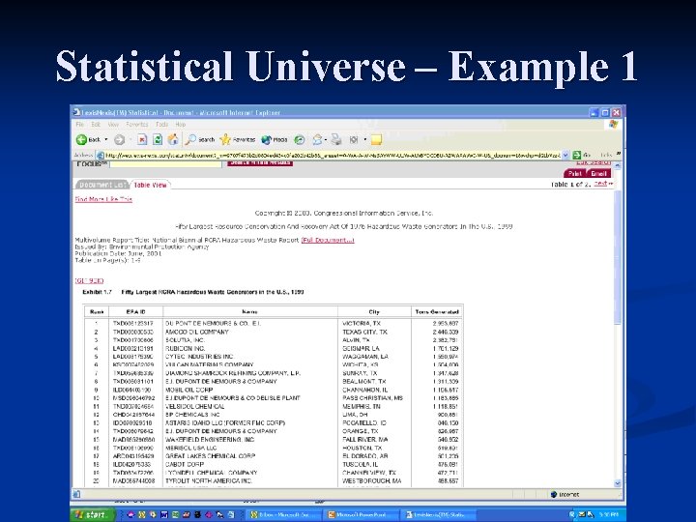Click the Forward arrow button
The height and width of the screenshot is (522, 696).
(119, 140)
